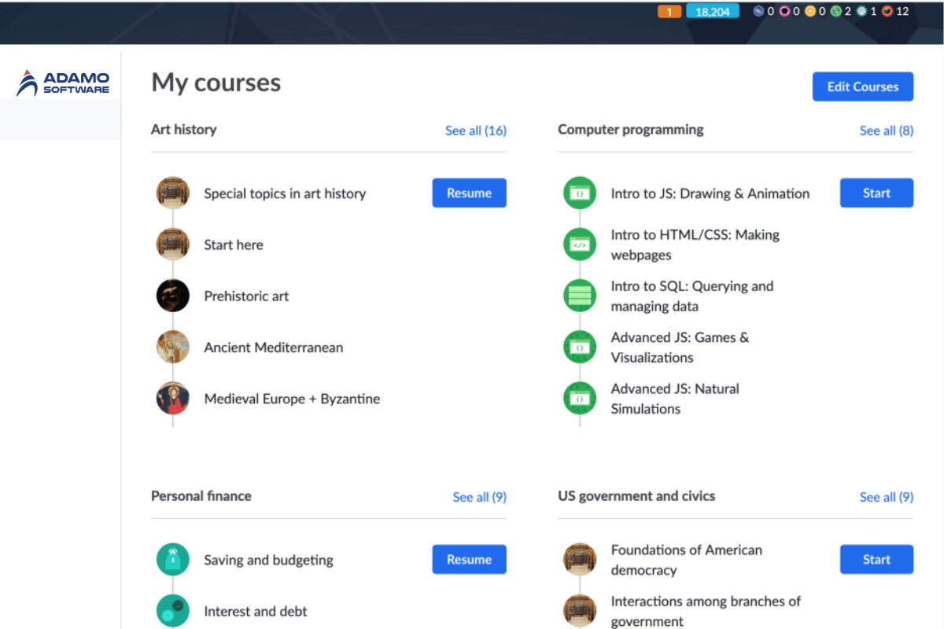Start Foundations of American democracy course

coord(876,560)
